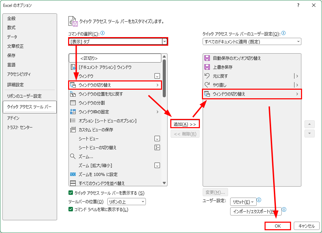
Task: Click the zoom to 100% icon
Action: coord(73,174)
